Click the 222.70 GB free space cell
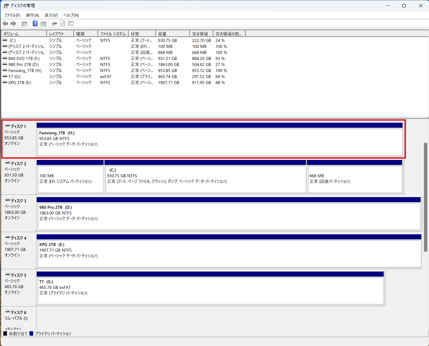Image resolution: width=429 pixels, height=346 pixels. click(x=201, y=41)
